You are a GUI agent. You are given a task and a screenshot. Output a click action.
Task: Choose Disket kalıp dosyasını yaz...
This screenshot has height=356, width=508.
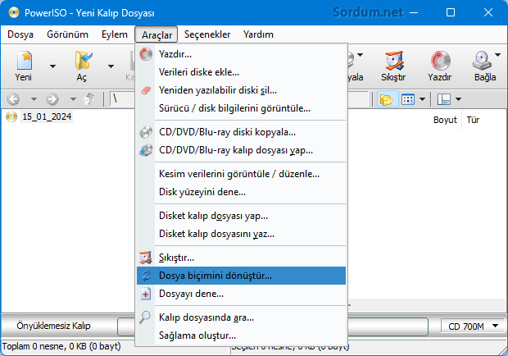click(x=241, y=234)
